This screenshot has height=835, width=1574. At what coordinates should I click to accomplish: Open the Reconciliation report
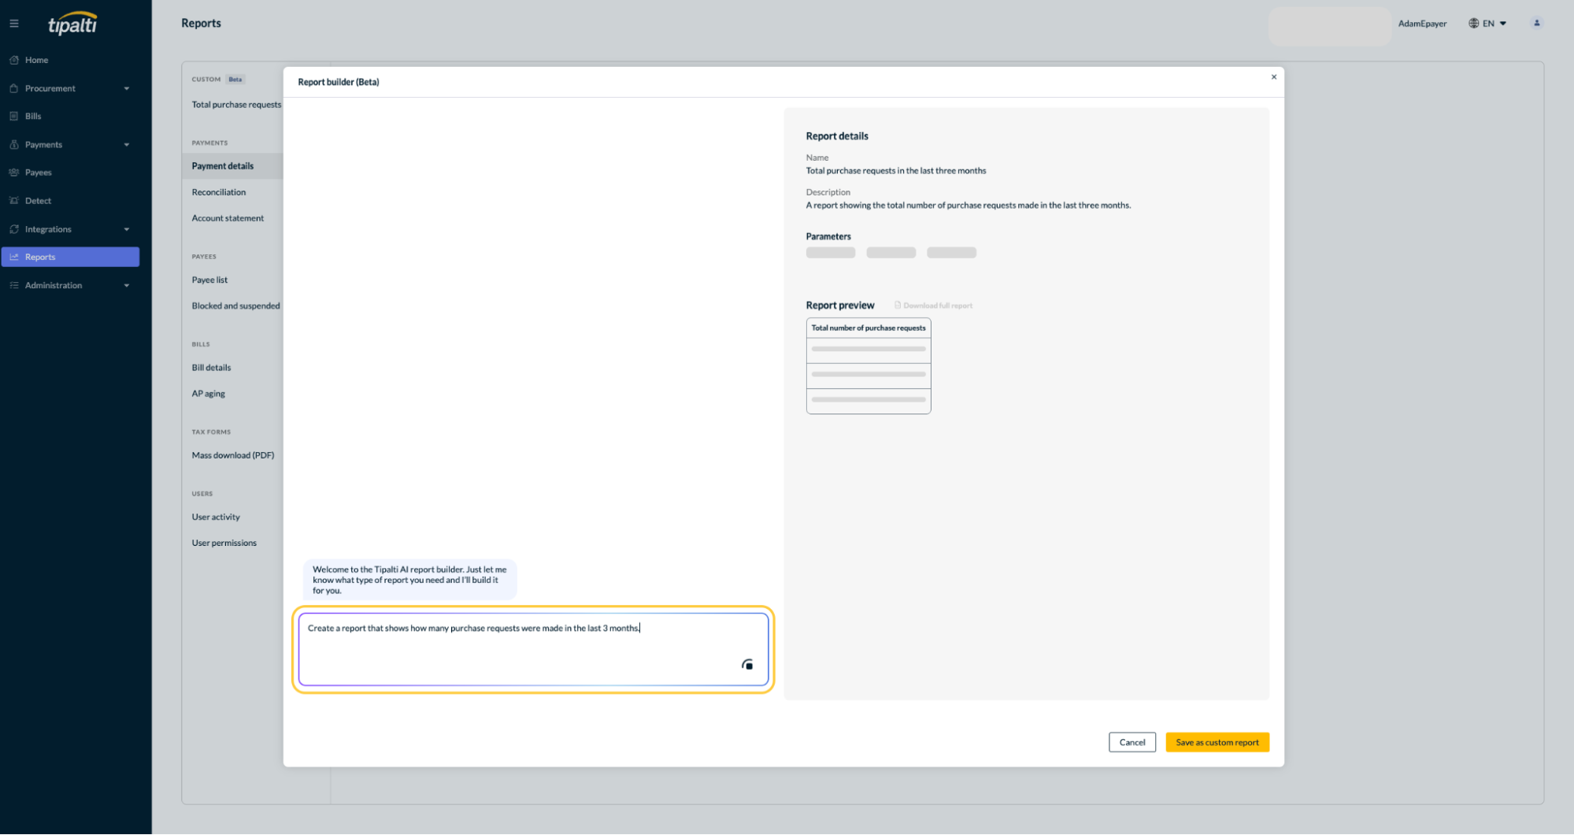219,192
